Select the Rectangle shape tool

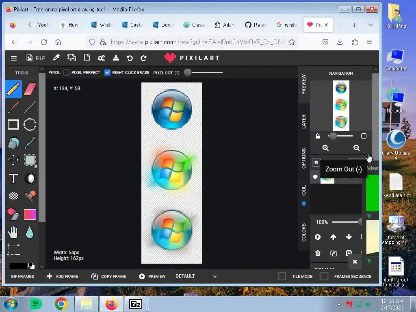click(13, 124)
